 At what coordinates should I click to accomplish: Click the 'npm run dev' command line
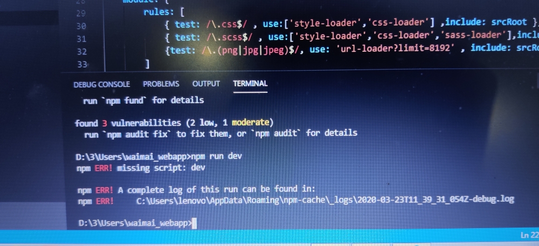[158, 156]
